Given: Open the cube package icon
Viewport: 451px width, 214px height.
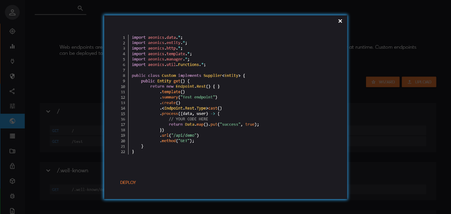Looking at the screenshot, I should click(12, 181).
